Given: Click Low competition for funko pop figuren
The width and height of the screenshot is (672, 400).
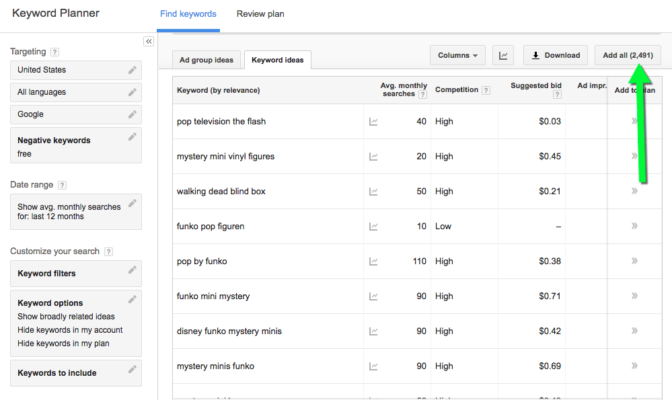Looking at the screenshot, I should [x=443, y=227].
